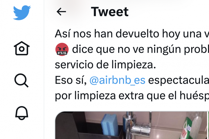Click the Twitter bird logo
Viewport: 209px width, 139px height.
point(22,13)
